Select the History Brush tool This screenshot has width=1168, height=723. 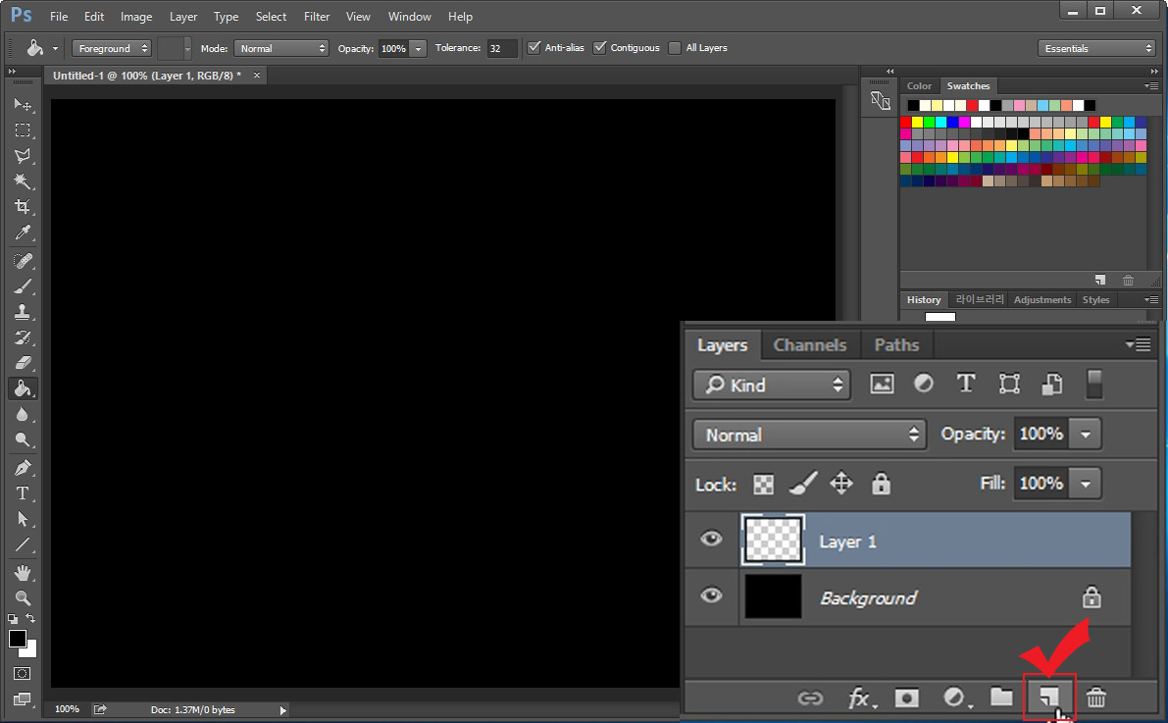click(23, 336)
